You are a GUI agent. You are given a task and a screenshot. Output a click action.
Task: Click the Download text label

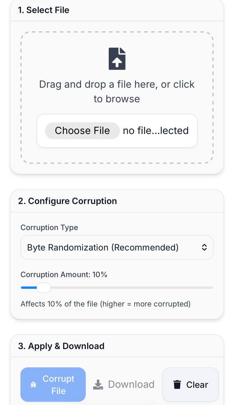[131, 384]
